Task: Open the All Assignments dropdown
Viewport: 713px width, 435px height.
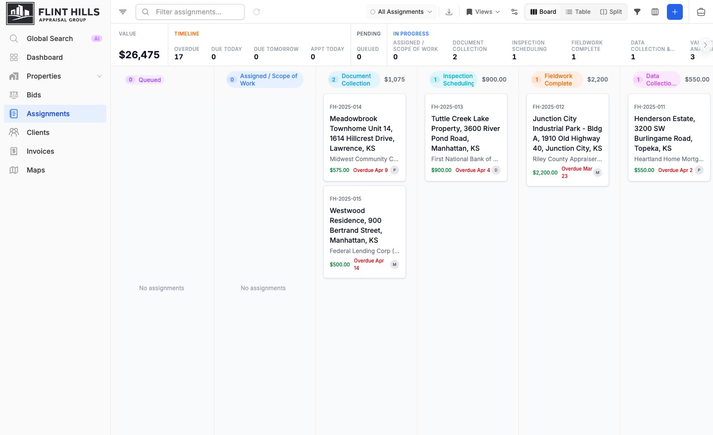Action: click(401, 12)
